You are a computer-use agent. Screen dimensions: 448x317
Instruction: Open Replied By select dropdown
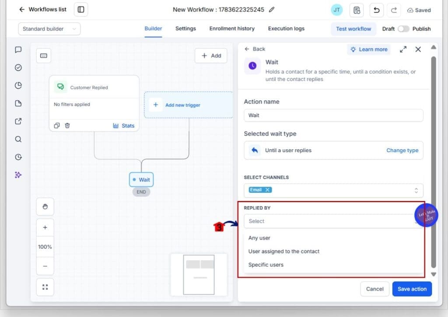333,221
